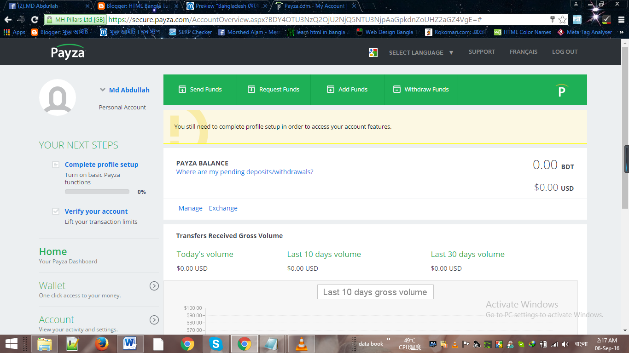Click the Request Funds menu item
Screen dimensions: 629x353
(274, 90)
